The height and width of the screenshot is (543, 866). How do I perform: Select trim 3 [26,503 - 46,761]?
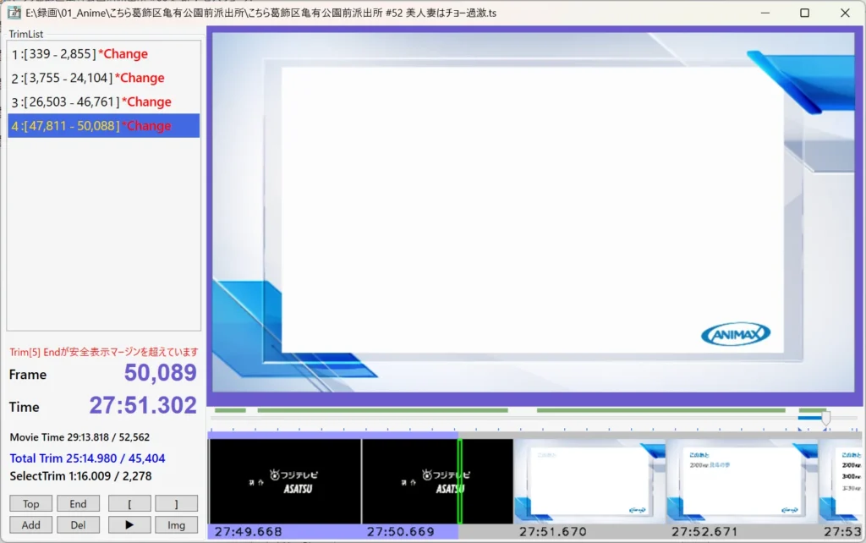pos(91,101)
